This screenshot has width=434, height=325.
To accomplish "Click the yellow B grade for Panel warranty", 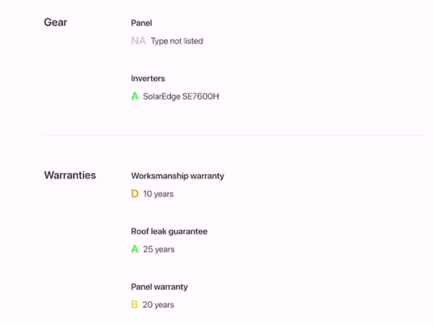I will click(135, 304).
